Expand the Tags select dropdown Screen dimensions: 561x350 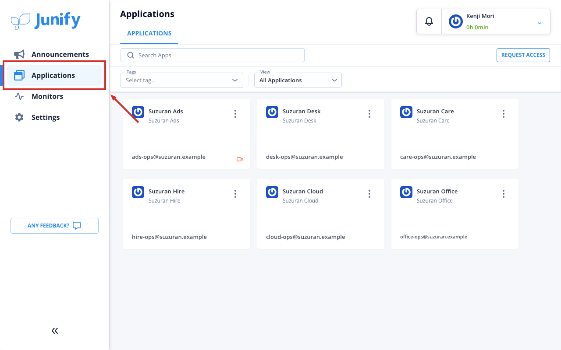182,80
